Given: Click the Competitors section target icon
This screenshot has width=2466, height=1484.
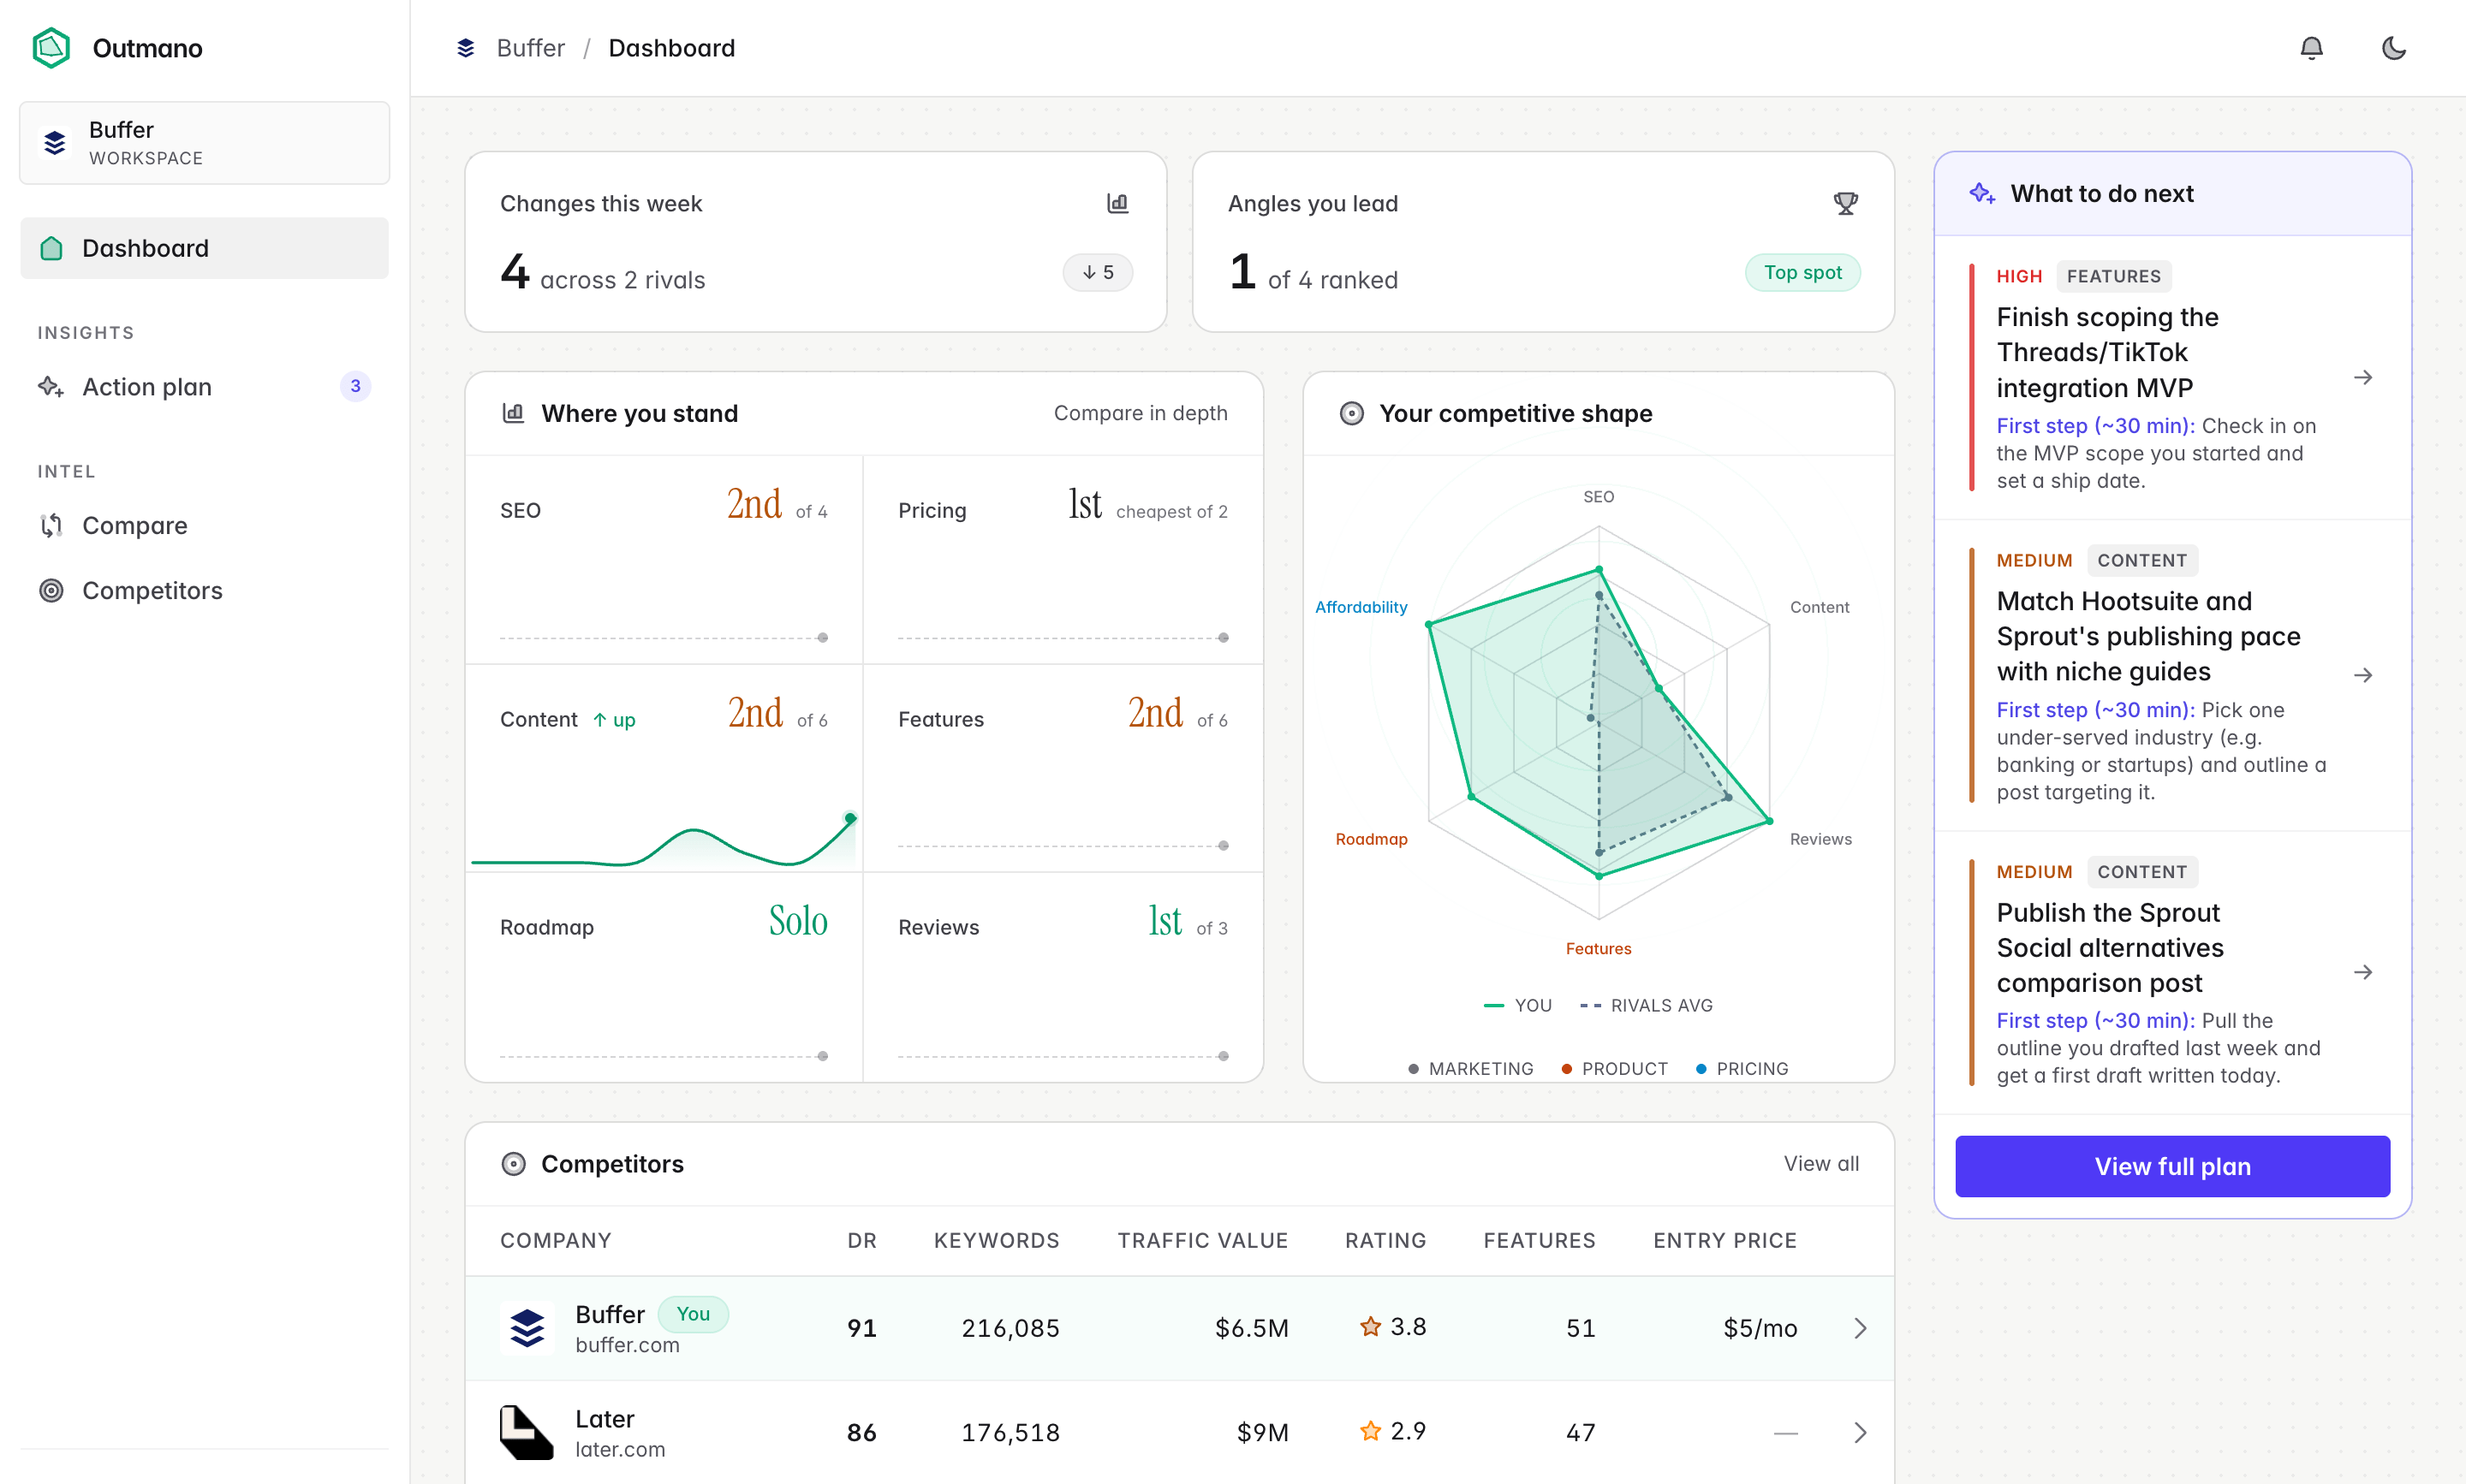Looking at the screenshot, I should pyautogui.click(x=513, y=1164).
